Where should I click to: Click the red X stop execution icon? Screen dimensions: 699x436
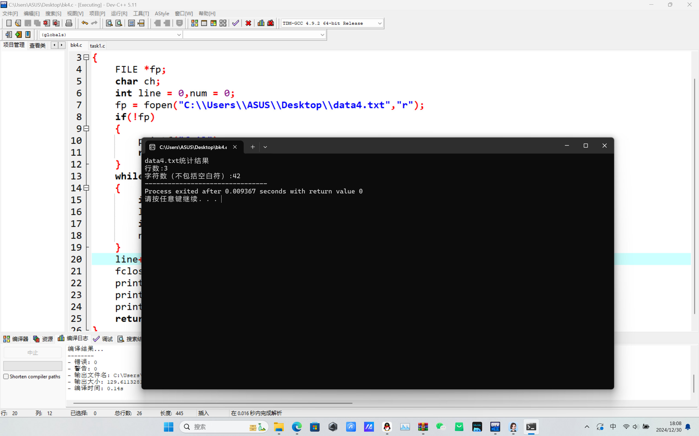(248, 23)
